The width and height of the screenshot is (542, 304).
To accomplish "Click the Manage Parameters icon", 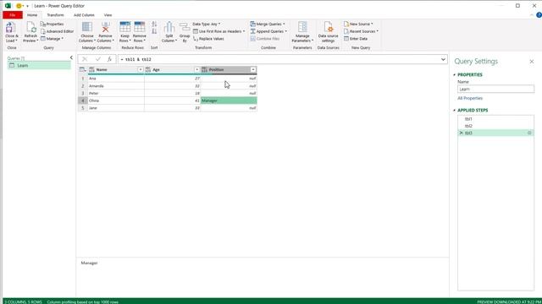I will tap(302, 27).
